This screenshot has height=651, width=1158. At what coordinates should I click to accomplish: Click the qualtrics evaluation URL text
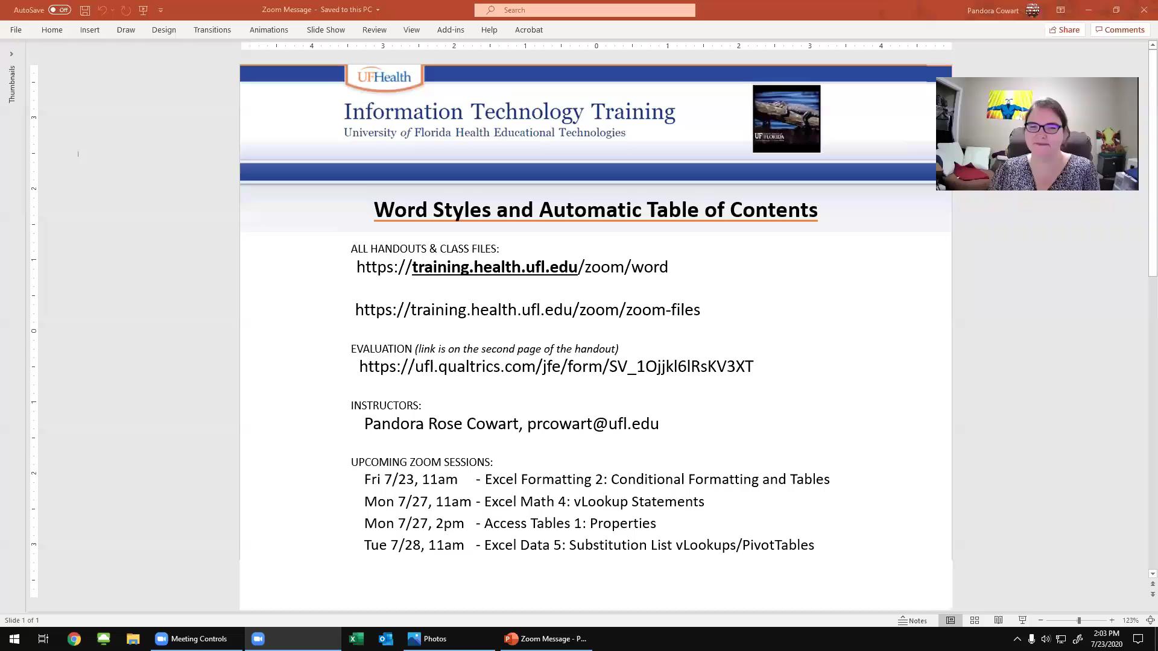[556, 366]
